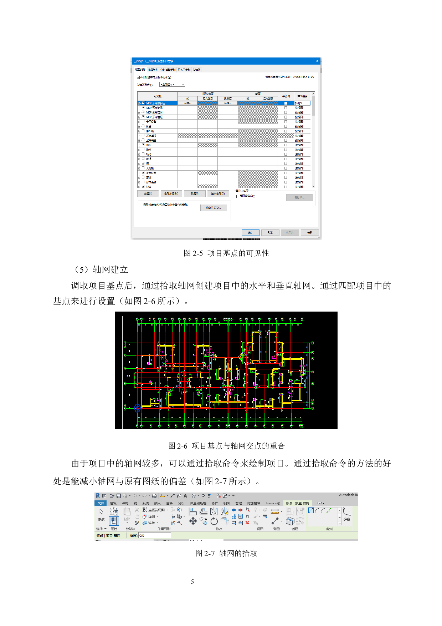Image resolution: width=442 pixels, height=626 pixels.
Task: Select the Move tool in Modify panel
Action: [193, 521]
